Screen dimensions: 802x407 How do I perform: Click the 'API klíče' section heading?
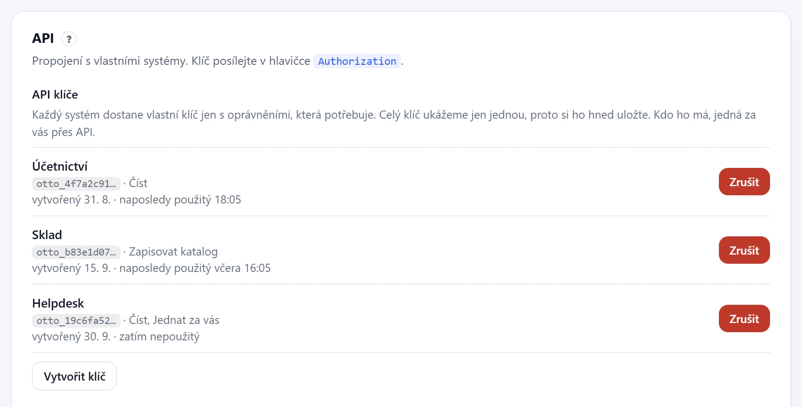tap(55, 94)
